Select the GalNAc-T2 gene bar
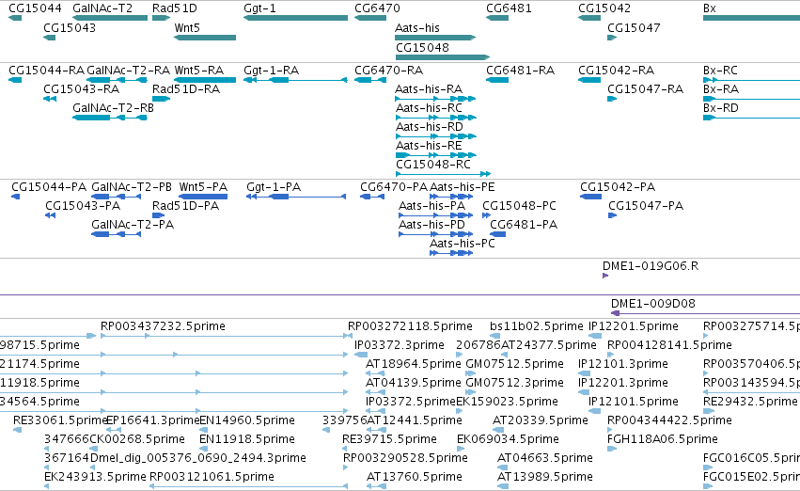Viewport: 800px width, 491px height. tap(110, 18)
